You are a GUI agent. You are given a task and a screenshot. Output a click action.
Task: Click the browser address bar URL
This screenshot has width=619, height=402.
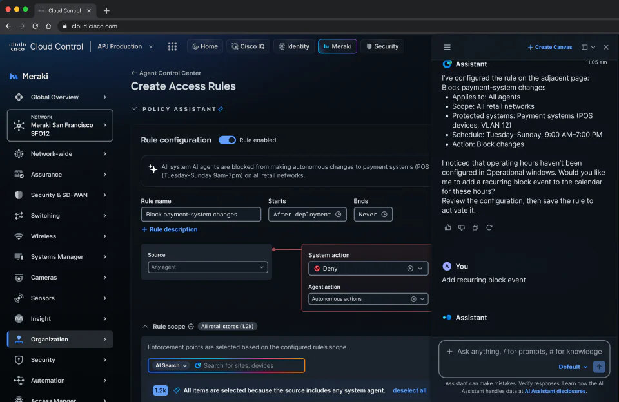(94, 26)
